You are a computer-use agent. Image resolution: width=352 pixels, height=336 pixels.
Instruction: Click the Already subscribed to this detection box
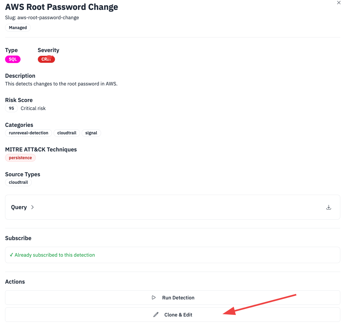[x=172, y=255]
